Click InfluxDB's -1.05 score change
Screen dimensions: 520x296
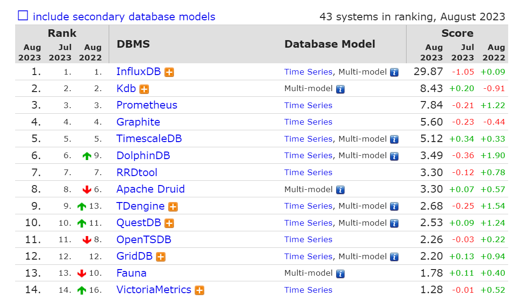(463, 72)
